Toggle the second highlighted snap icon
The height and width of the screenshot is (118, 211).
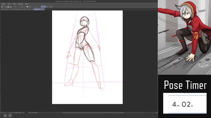[45, 7]
